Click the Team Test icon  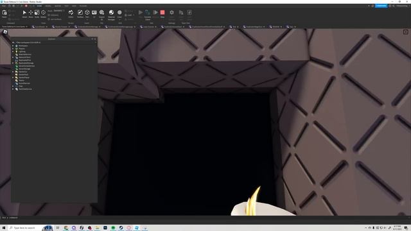(x=181, y=13)
